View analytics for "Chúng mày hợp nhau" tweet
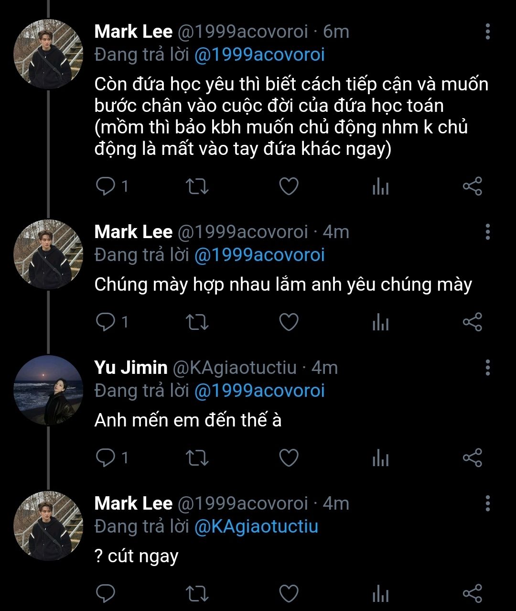Viewport: 516px width, 611px height. click(x=380, y=323)
